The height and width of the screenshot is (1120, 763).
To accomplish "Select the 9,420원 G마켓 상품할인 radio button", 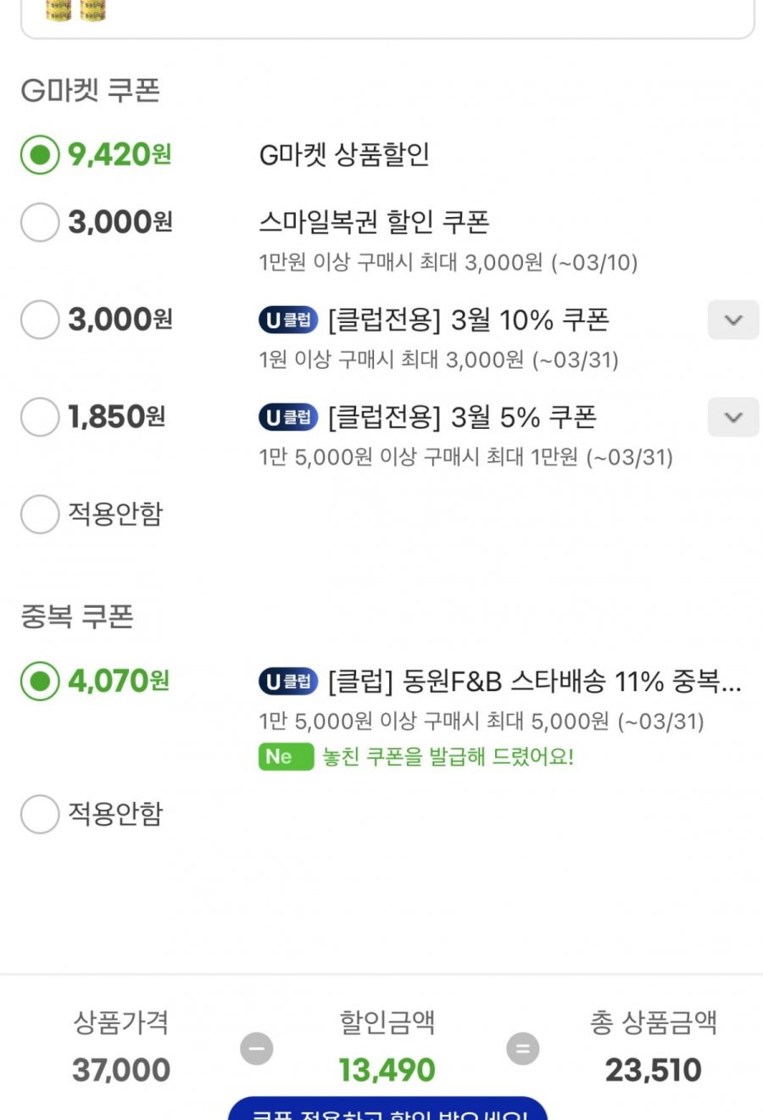I will [40, 154].
